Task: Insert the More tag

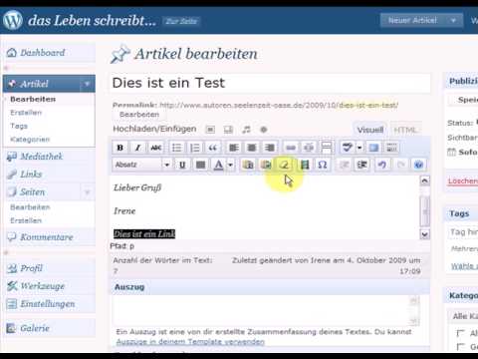Action: 327,148
